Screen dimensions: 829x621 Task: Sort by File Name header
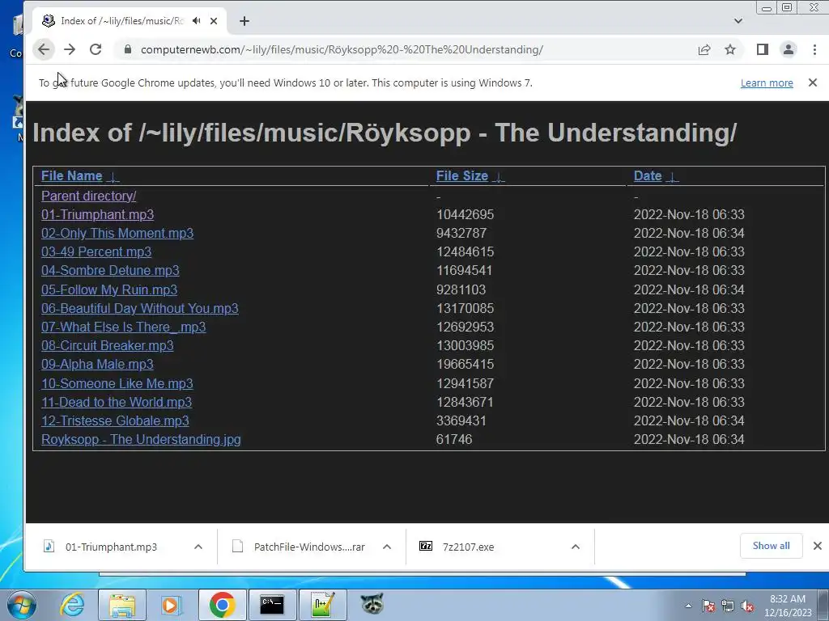pyautogui.click(x=72, y=175)
